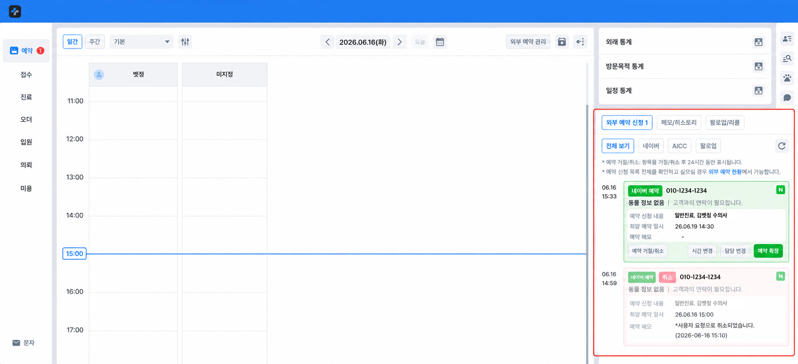Click the 2026.06.16(화) date display

tap(363, 42)
